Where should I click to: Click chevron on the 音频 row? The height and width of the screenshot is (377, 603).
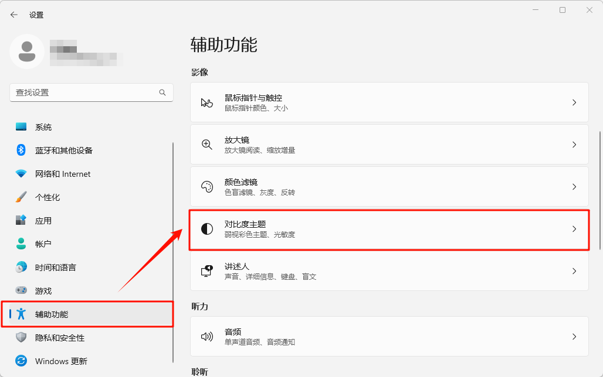click(x=574, y=337)
